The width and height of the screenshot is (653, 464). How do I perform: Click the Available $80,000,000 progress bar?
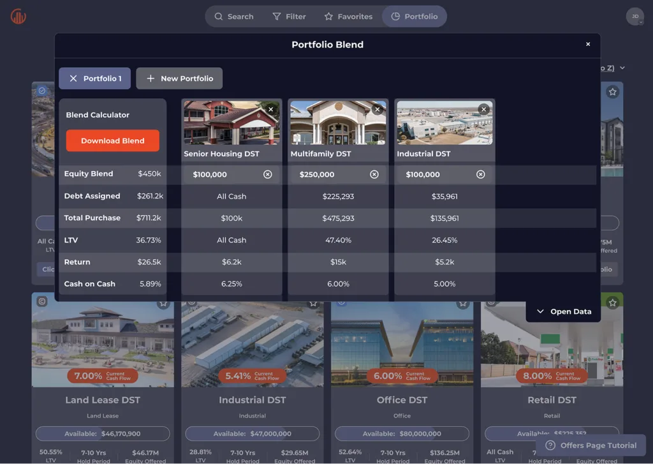point(402,433)
